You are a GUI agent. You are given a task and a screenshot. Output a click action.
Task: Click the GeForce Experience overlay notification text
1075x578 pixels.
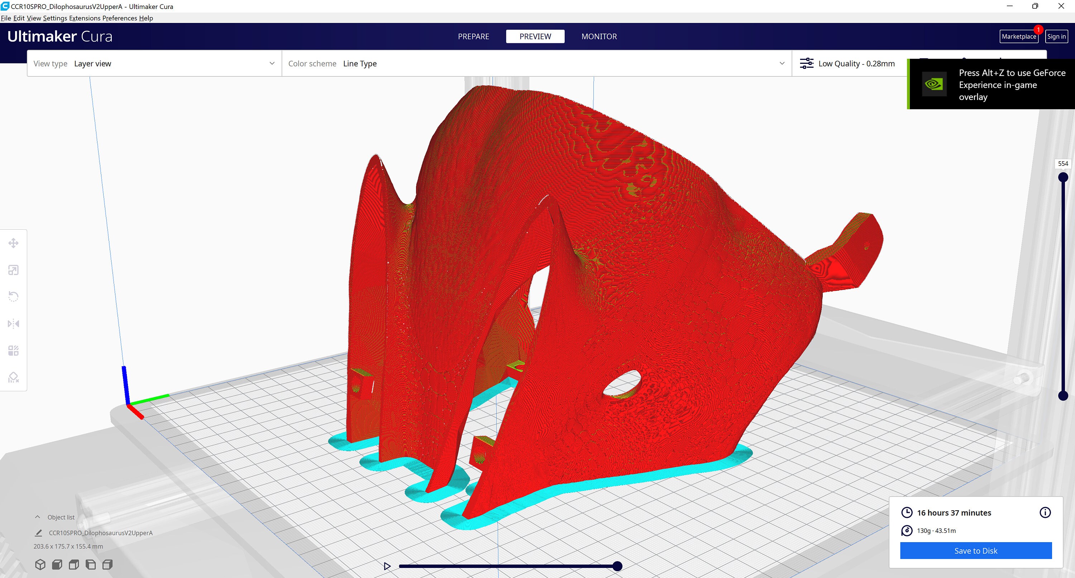click(x=1012, y=85)
